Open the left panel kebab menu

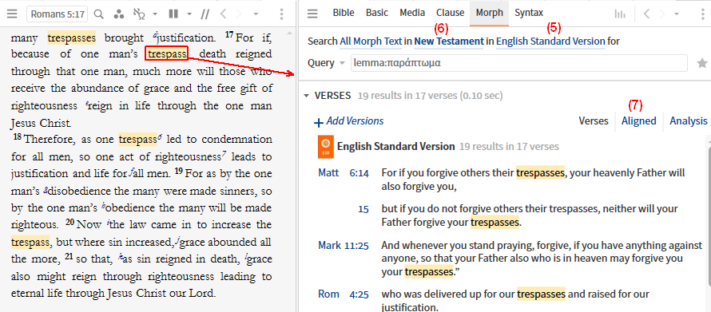pyautogui.click(x=281, y=14)
